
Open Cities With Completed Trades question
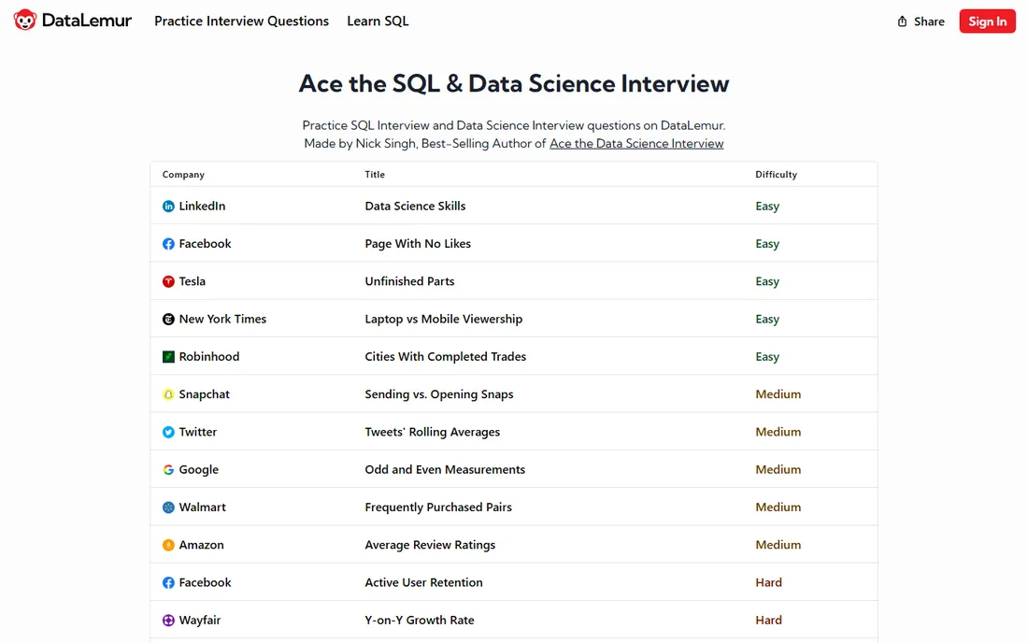point(445,357)
